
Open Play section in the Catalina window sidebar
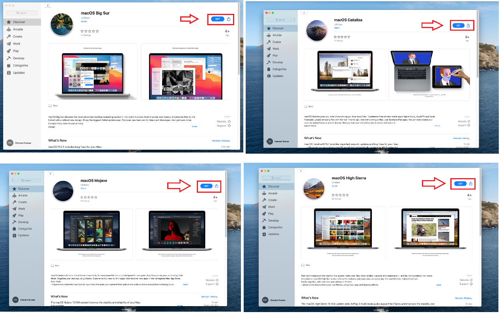pyautogui.click(x=275, y=56)
